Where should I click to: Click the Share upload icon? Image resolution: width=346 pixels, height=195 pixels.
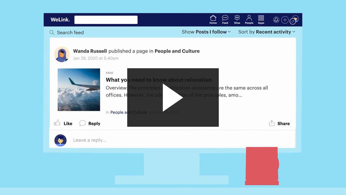[x=272, y=123]
